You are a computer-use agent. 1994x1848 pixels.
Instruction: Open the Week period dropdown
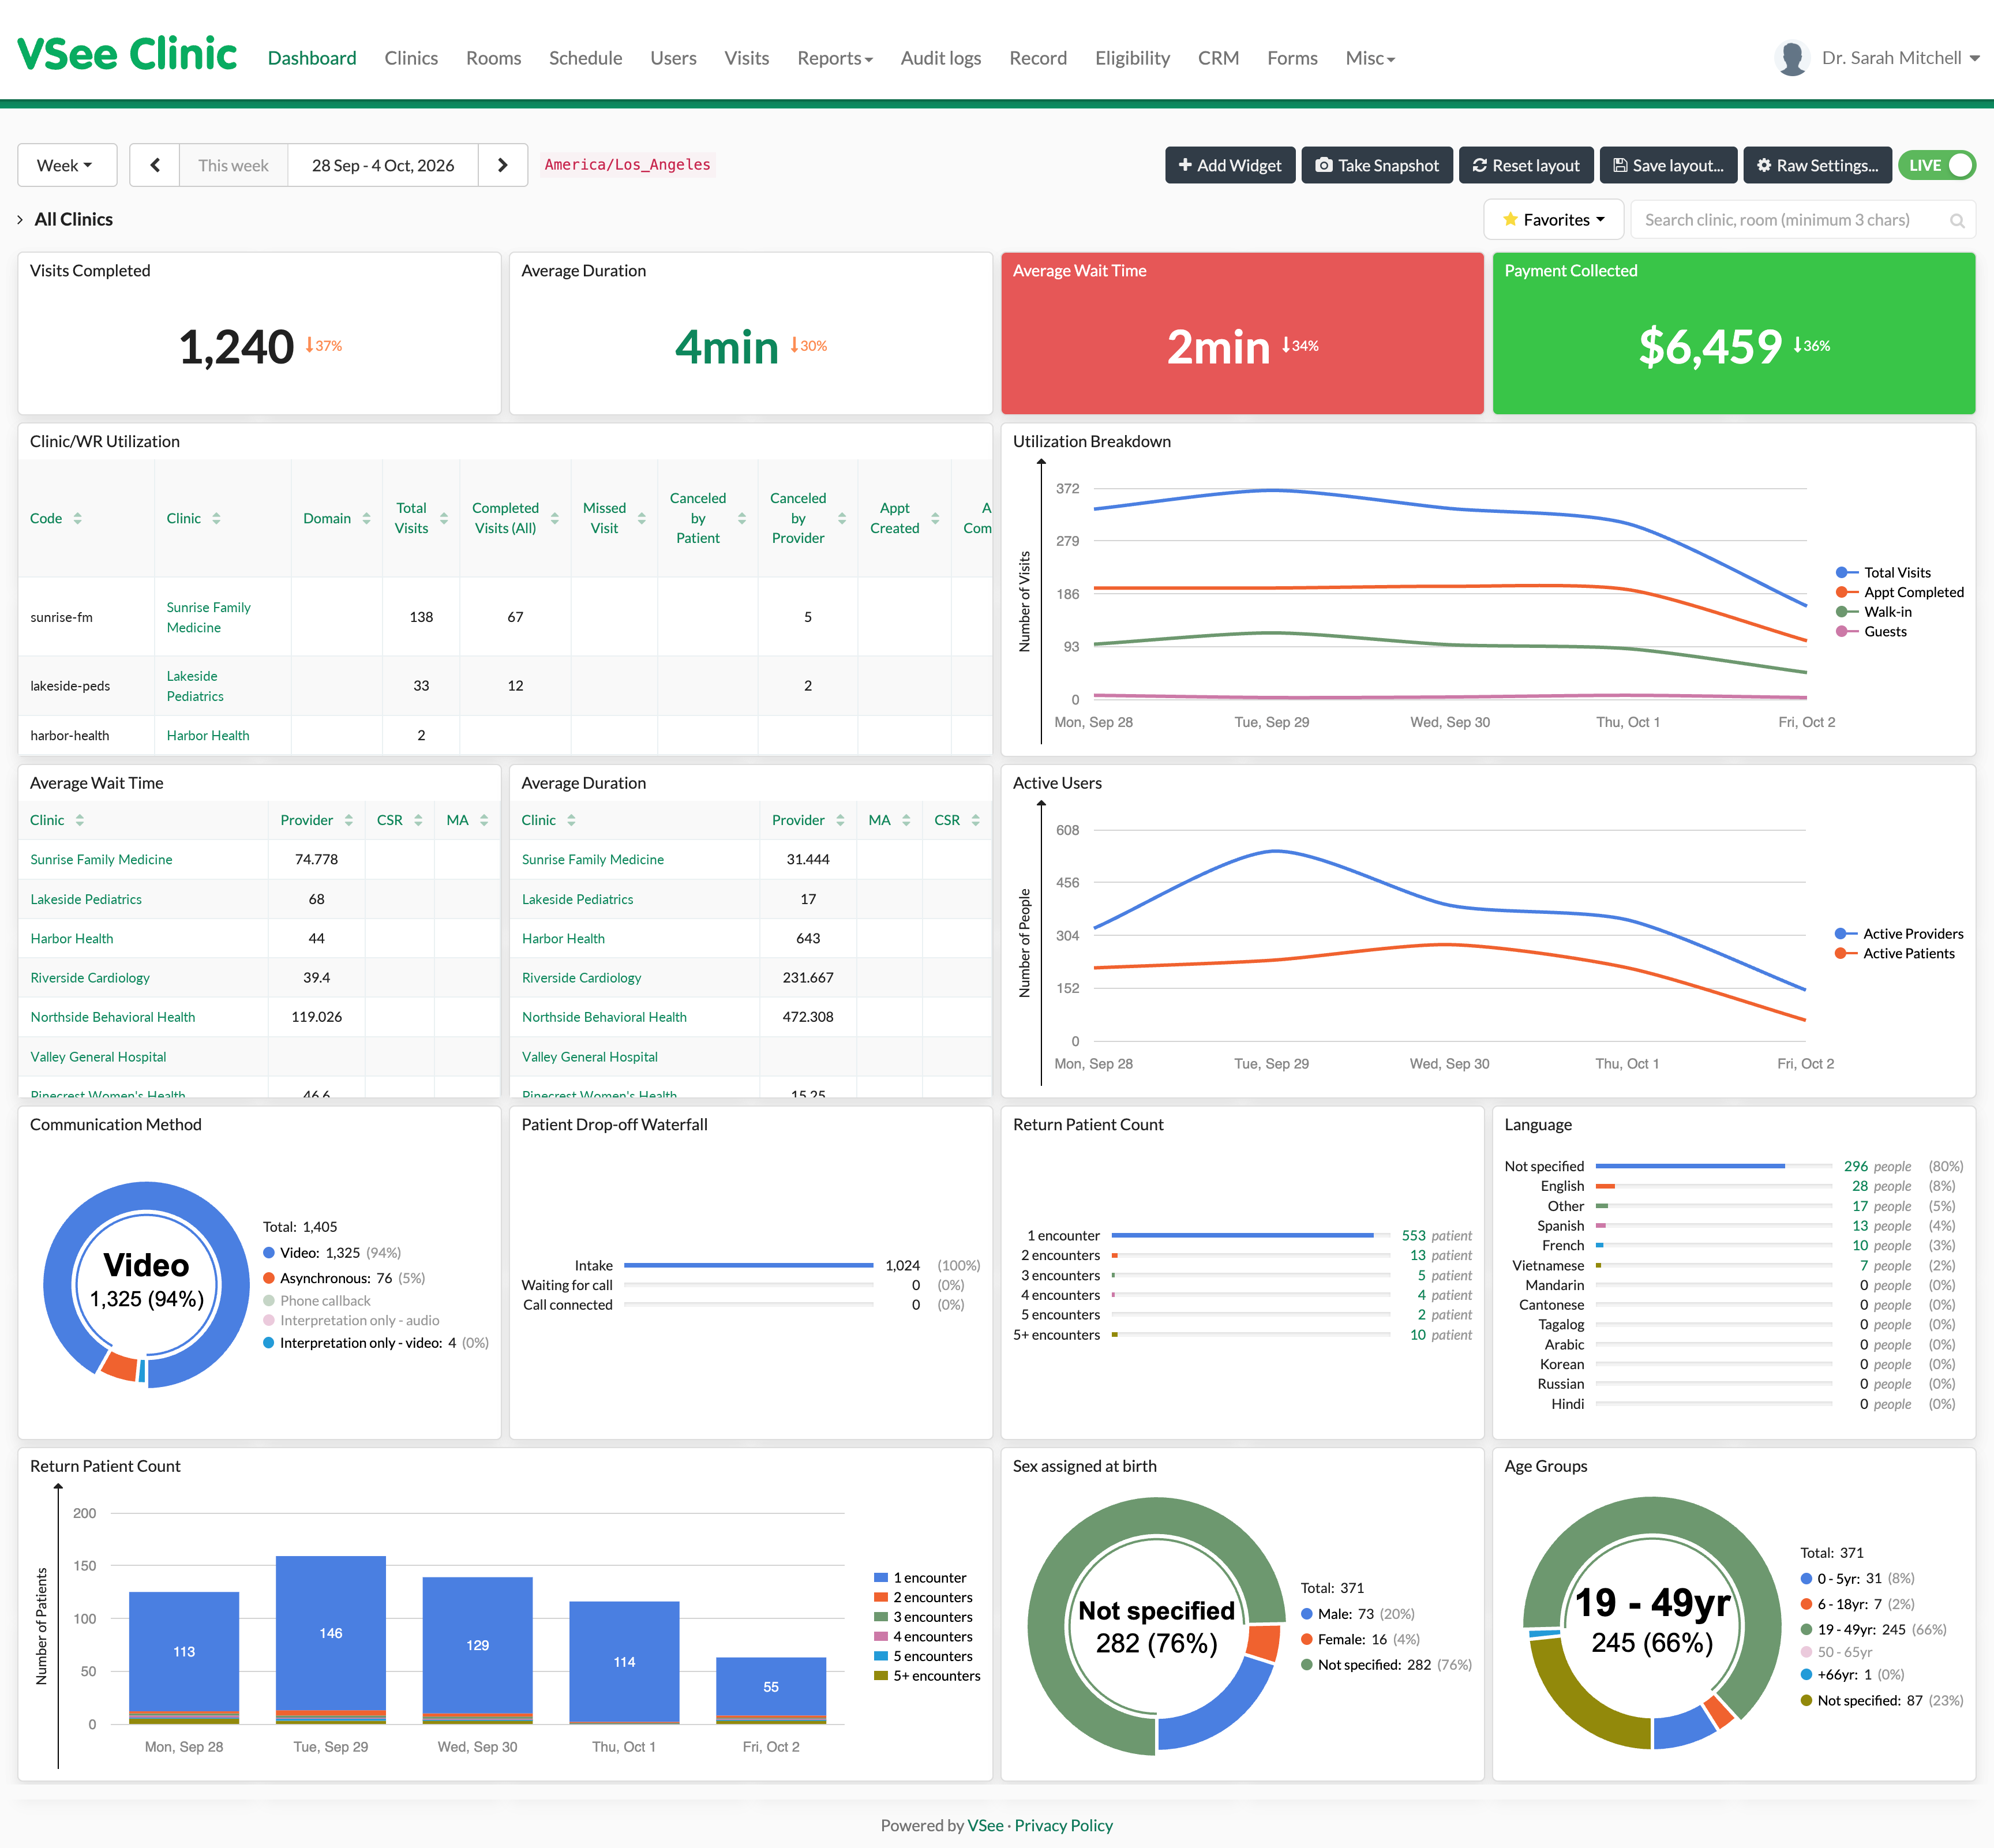67,165
